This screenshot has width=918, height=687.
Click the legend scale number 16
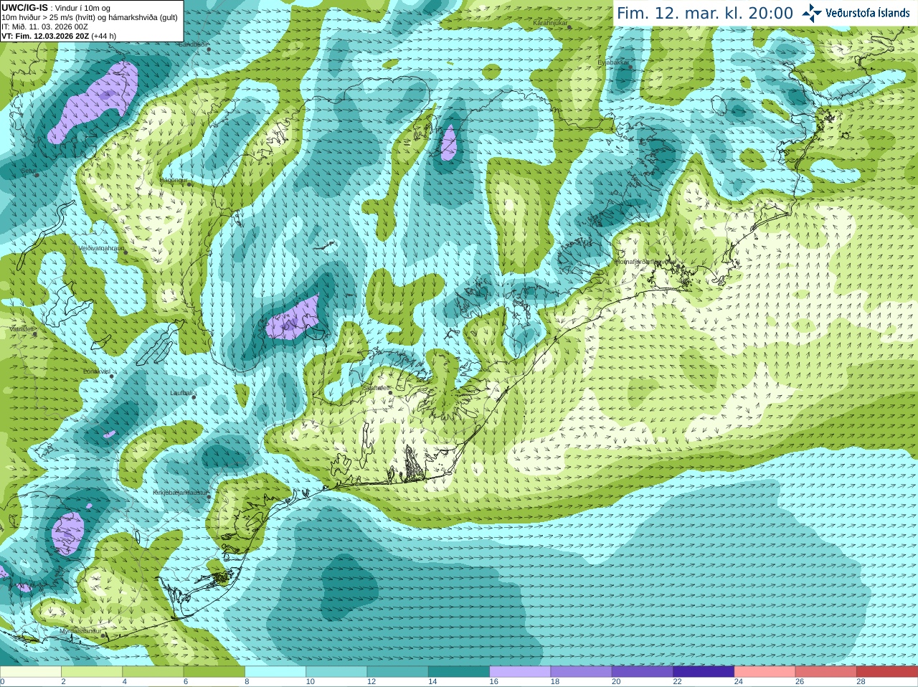tap(493, 682)
